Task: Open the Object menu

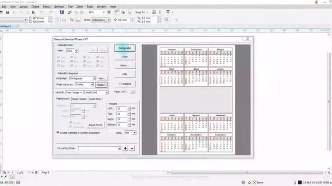Action: coord(35,7)
